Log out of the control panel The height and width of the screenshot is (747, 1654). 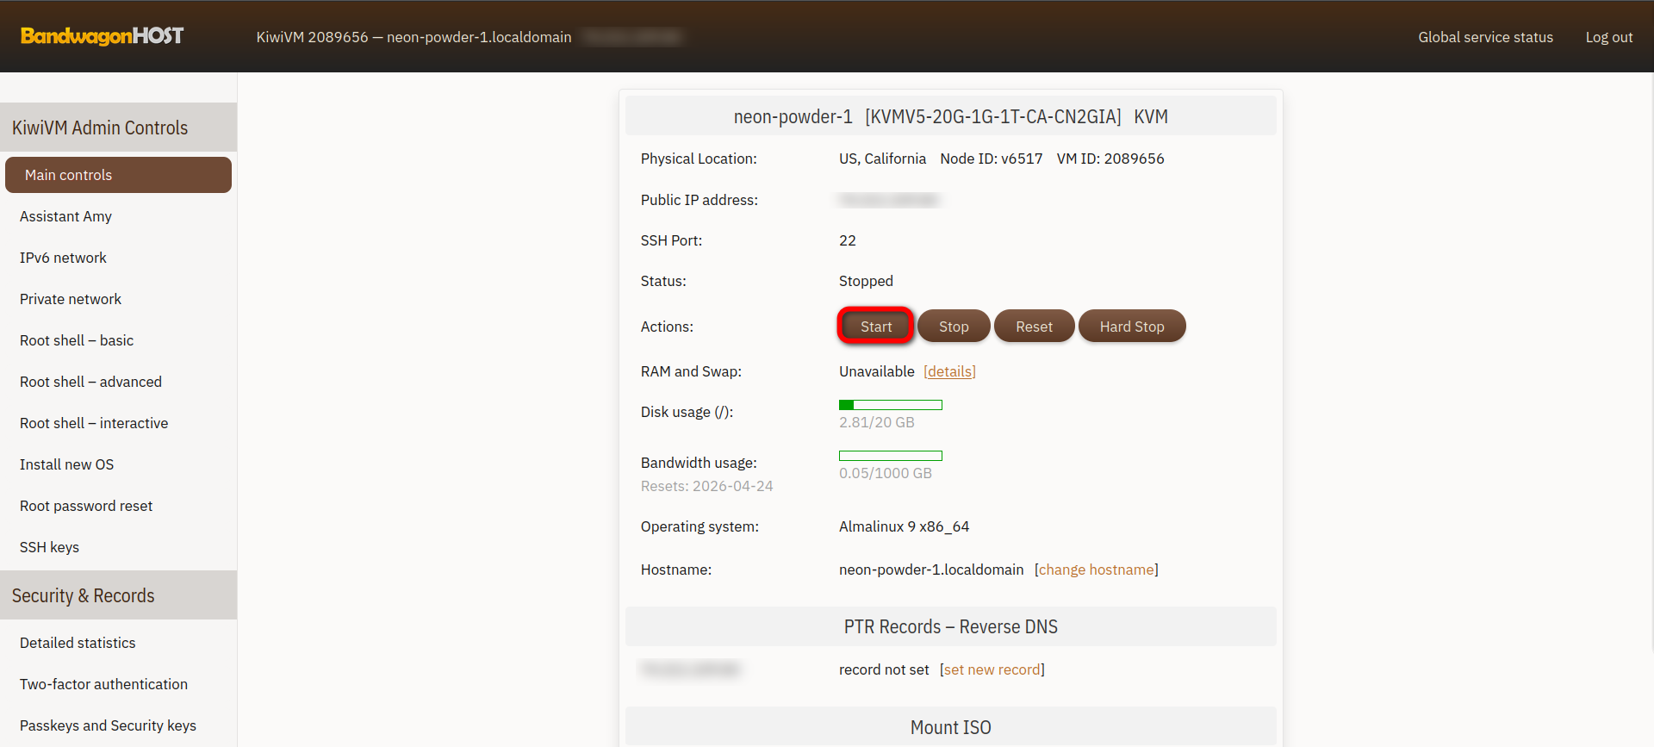tap(1608, 37)
